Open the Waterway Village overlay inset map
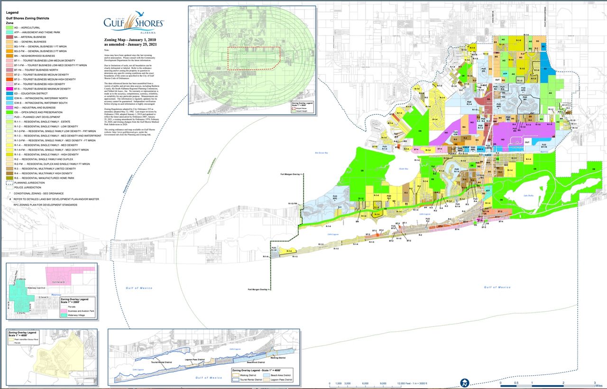The height and width of the screenshot is (389, 607). tap(51, 291)
